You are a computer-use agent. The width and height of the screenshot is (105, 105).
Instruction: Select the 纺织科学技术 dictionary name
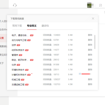(18, 50)
